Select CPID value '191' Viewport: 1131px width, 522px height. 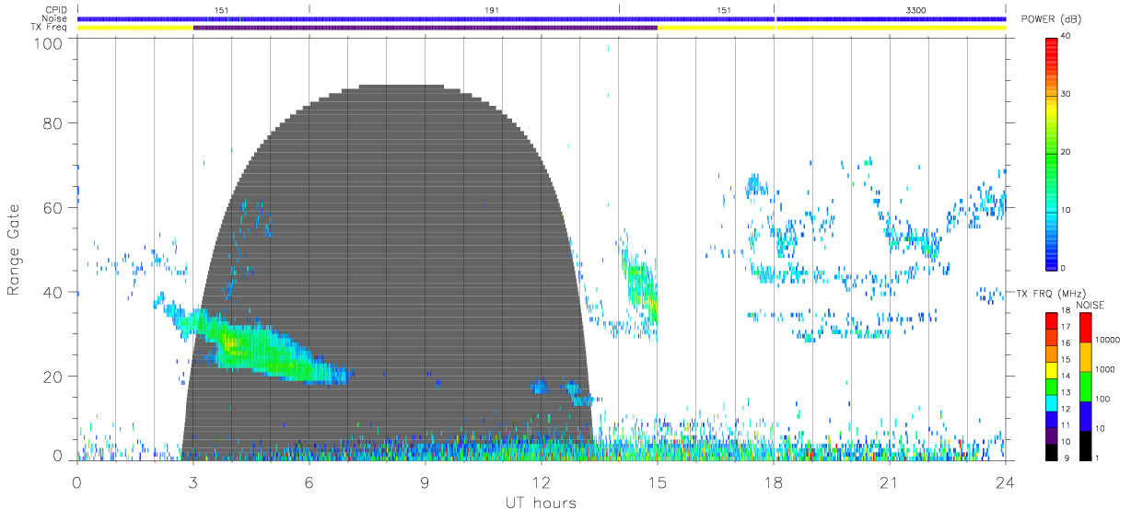493,9
